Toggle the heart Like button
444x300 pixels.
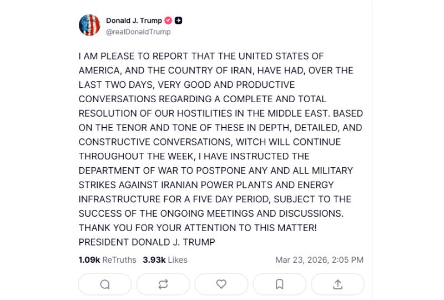tap(221, 284)
